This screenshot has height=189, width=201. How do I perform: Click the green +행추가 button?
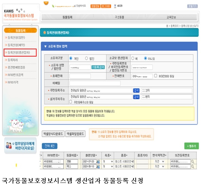click(191, 146)
